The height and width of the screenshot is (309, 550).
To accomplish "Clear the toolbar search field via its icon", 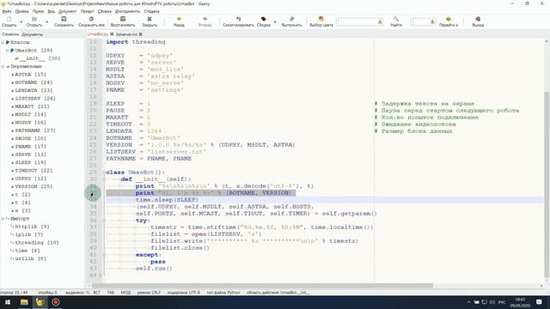I will point(380,21).
